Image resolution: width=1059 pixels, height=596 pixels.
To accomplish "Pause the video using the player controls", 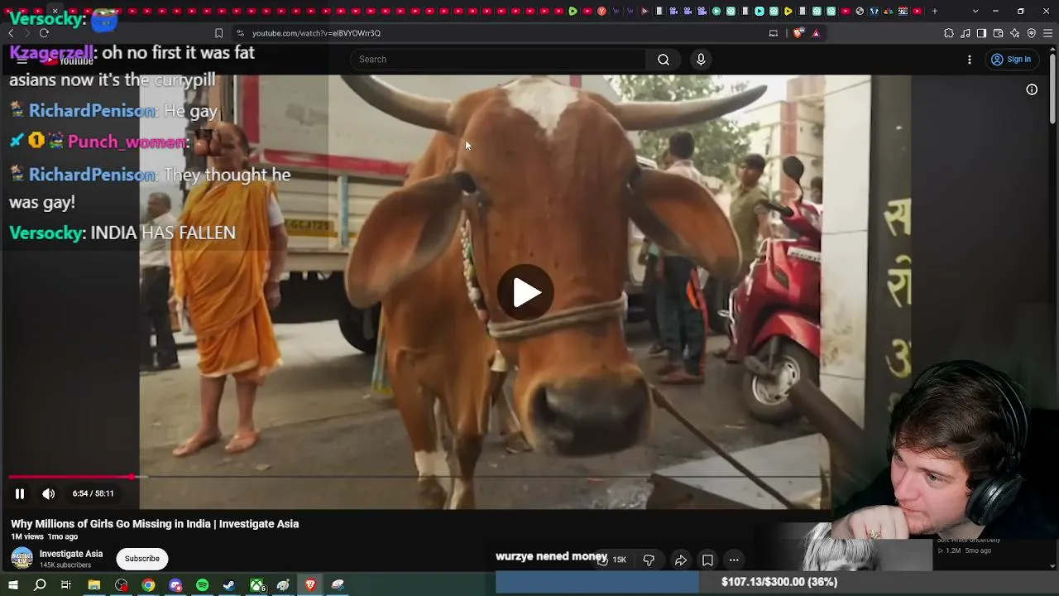I will click(20, 494).
